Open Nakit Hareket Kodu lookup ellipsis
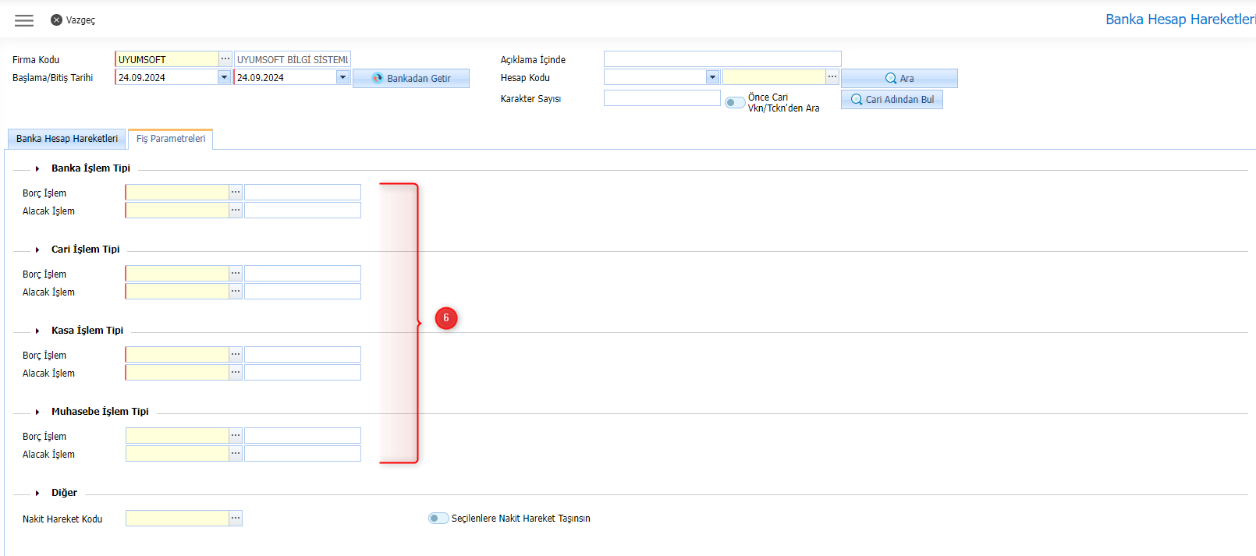The image size is (1256, 556). click(236, 519)
